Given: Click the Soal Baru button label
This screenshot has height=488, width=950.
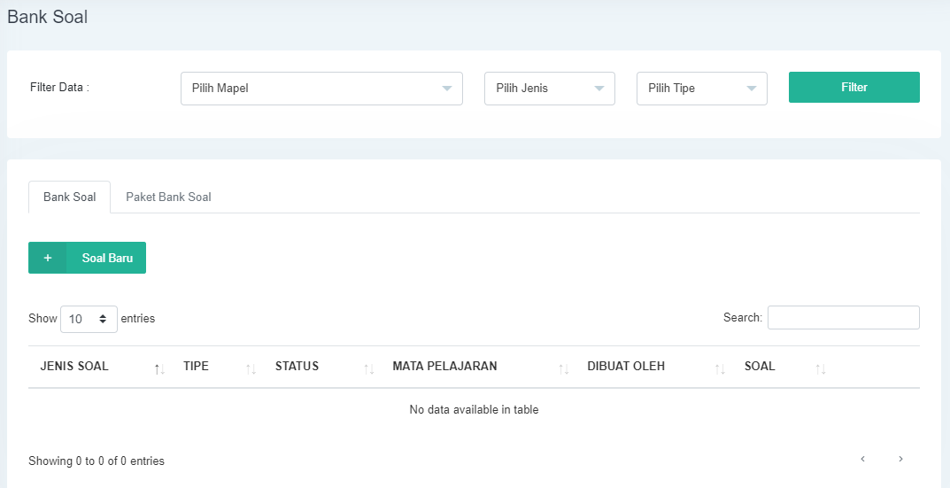Looking at the screenshot, I should pyautogui.click(x=107, y=258).
